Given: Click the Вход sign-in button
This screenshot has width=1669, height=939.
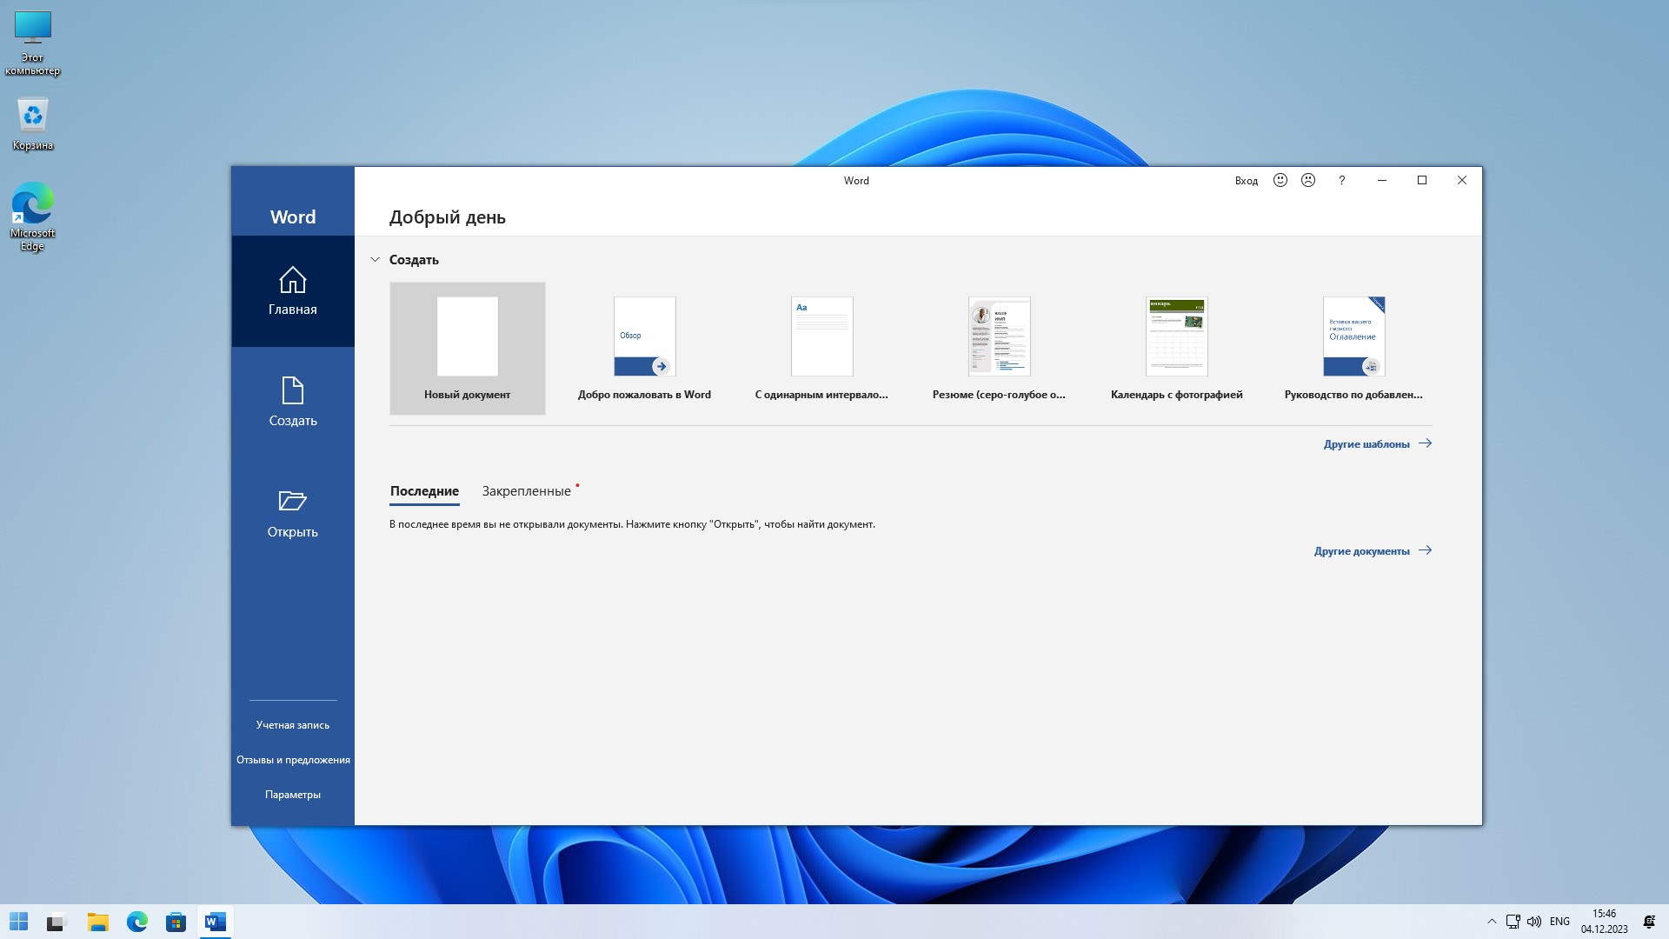Looking at the screenshot, I should pos(1246,181).
